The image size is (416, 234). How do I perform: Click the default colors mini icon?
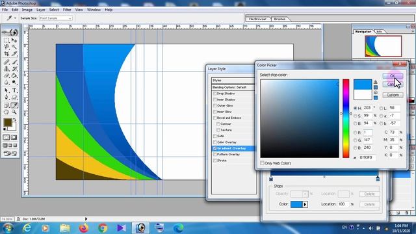tap(5, 129)
